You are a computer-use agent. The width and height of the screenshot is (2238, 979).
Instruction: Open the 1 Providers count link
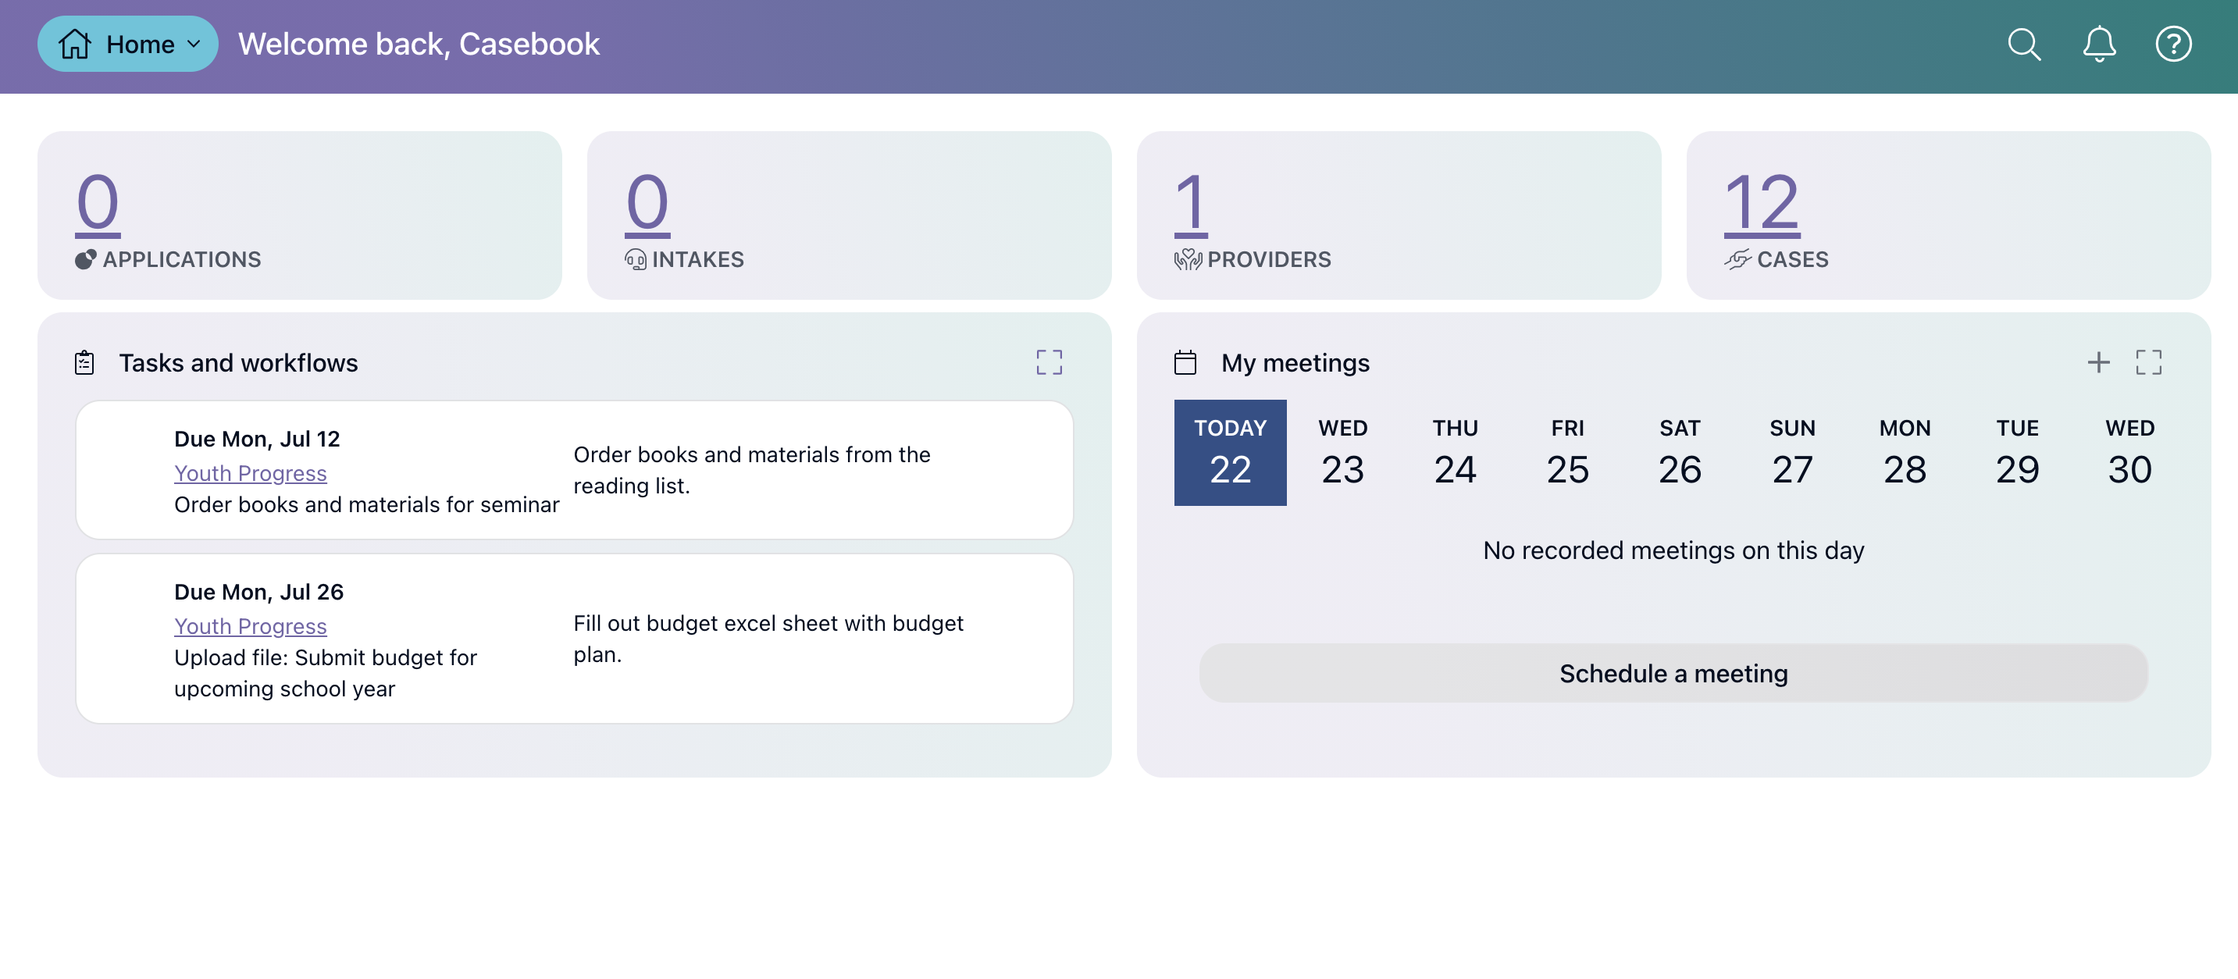[x=1190, y=203]
